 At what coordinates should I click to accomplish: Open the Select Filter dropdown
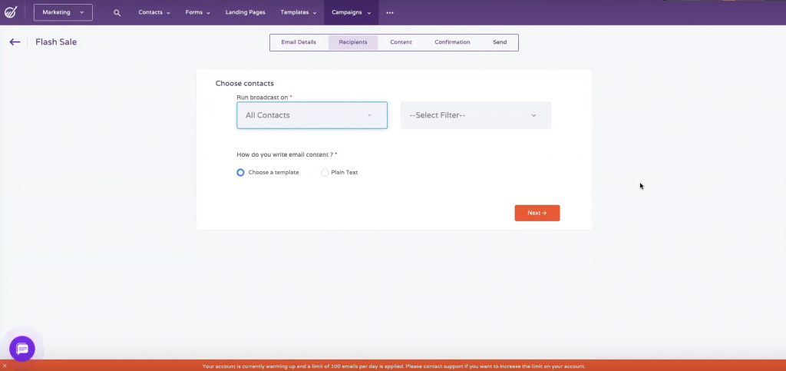point(475,115)
